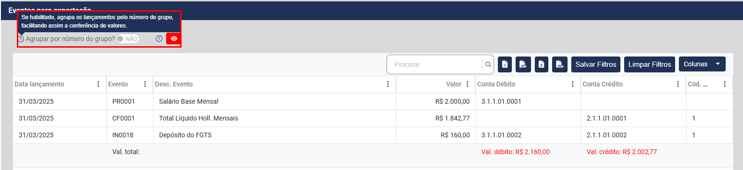
Task: Click the search magnifier icon
Action: 488,64
